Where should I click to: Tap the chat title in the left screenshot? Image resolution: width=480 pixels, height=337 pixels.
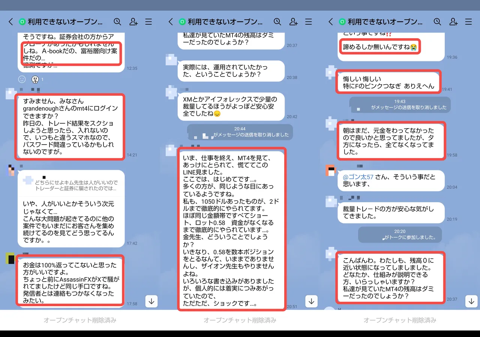point(65,22)
